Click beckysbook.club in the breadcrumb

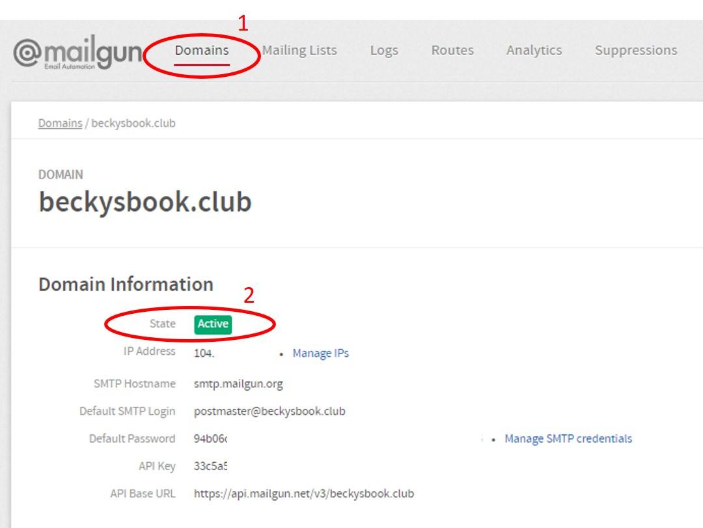tap(133, 123)
